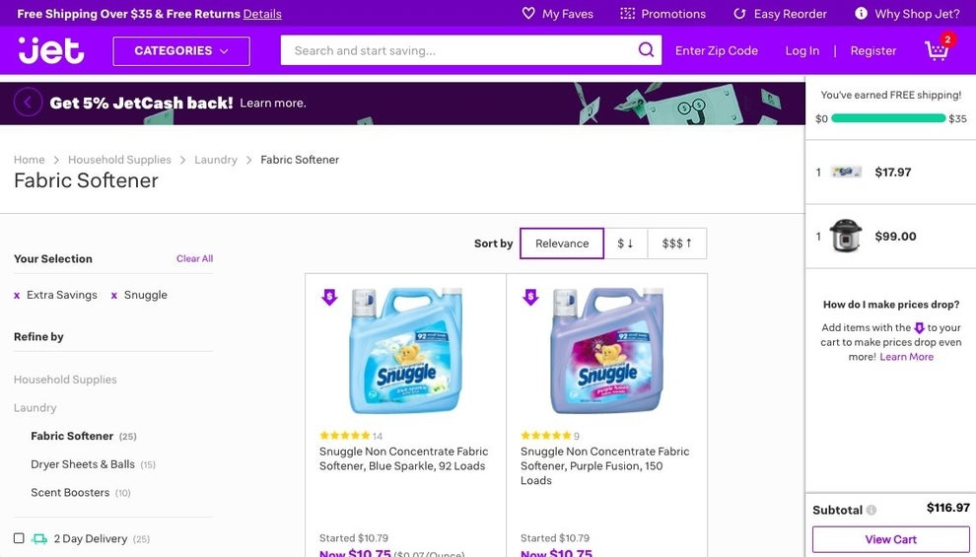Select the Relevance sort option
This screenshot has height=557, width=976.
562,244
